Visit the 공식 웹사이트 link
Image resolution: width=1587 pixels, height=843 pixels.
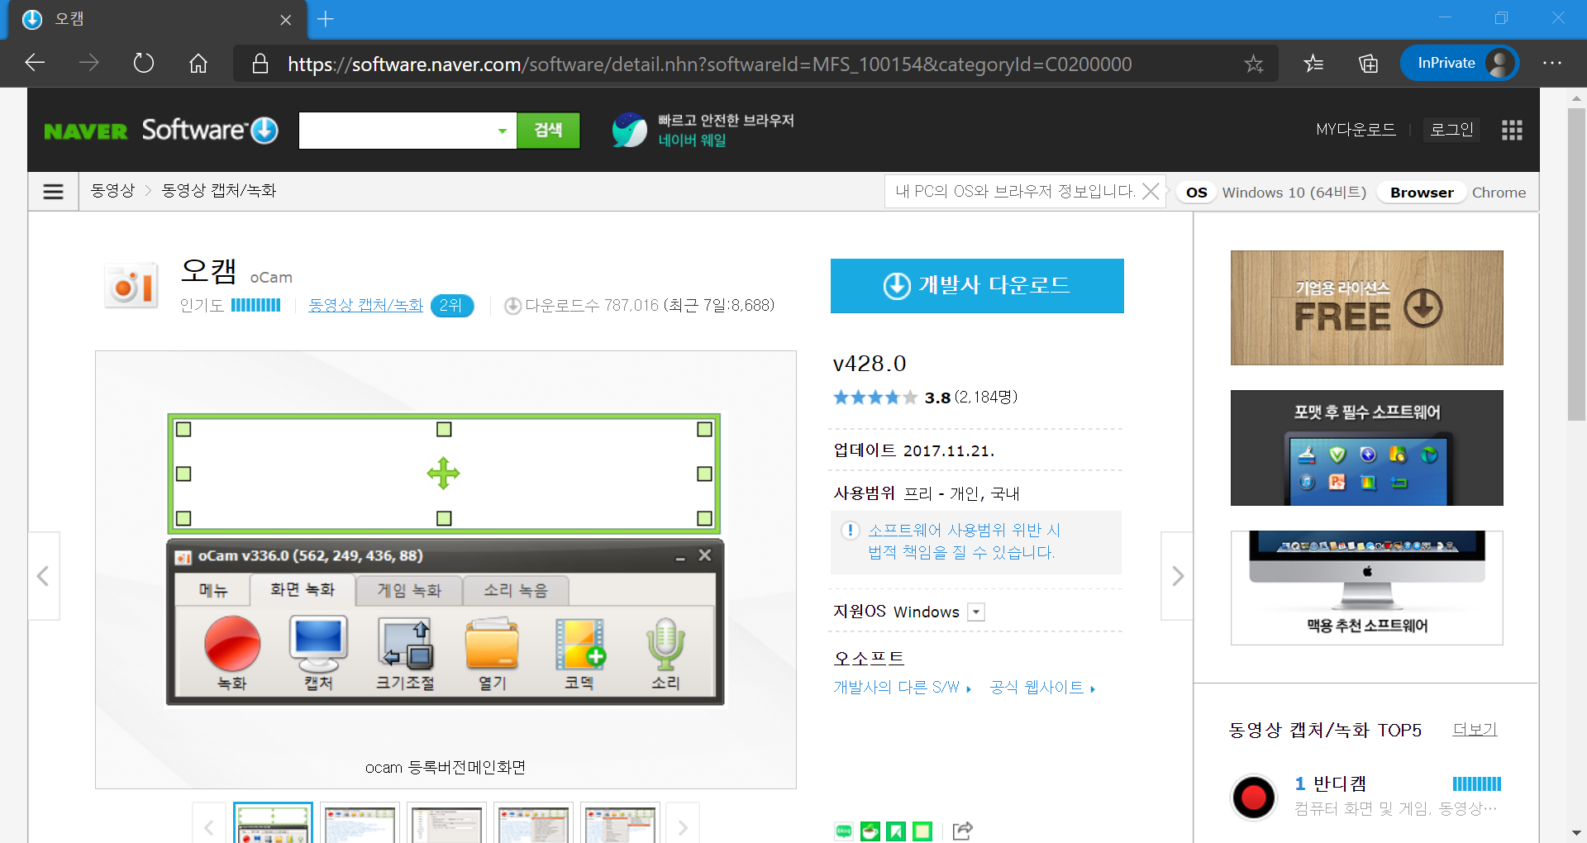pyautogui.click(x=1042, y=688)
